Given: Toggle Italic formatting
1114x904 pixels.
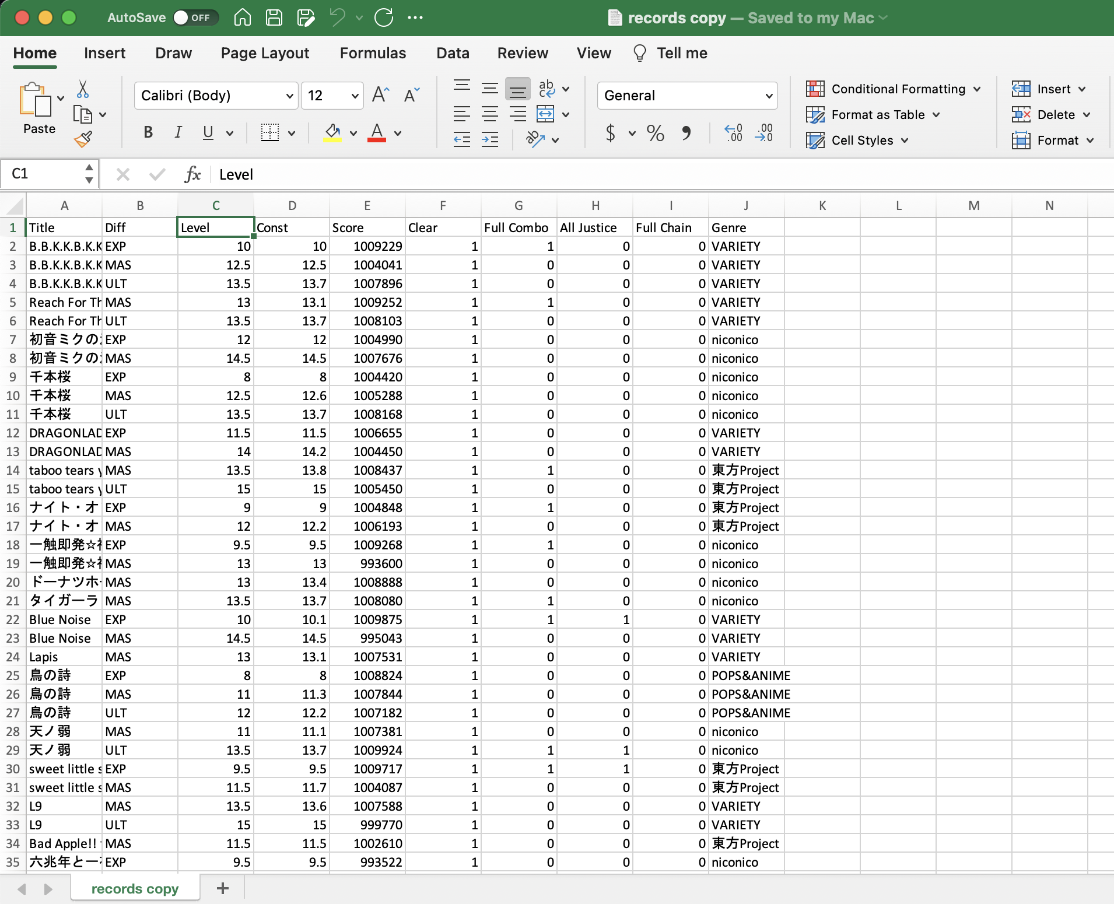Looking at the screenshot, I should [x=178, y=133].
